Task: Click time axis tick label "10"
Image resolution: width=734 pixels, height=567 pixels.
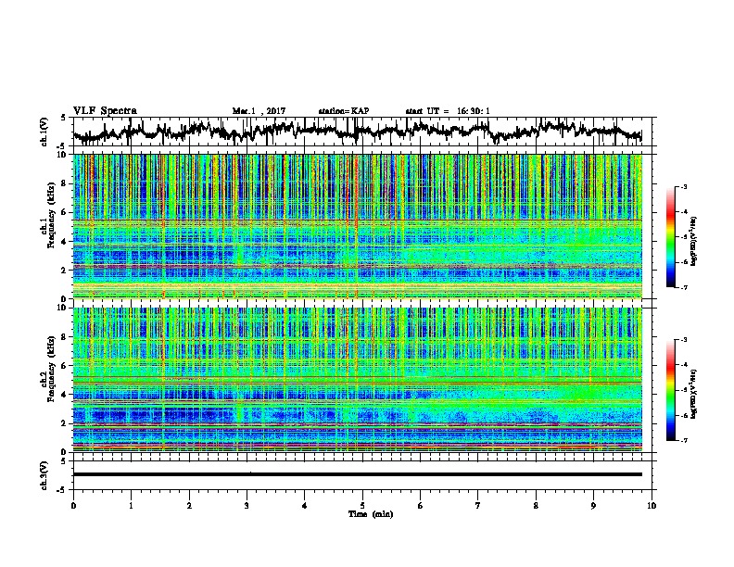Action: coord(652,506)
